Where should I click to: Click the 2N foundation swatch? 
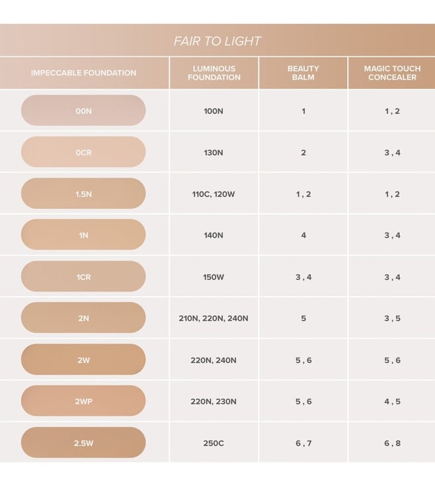[x=83, y=318]
